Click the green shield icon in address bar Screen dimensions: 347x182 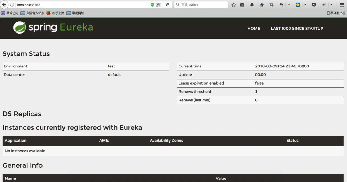click(x=152, y=5)
